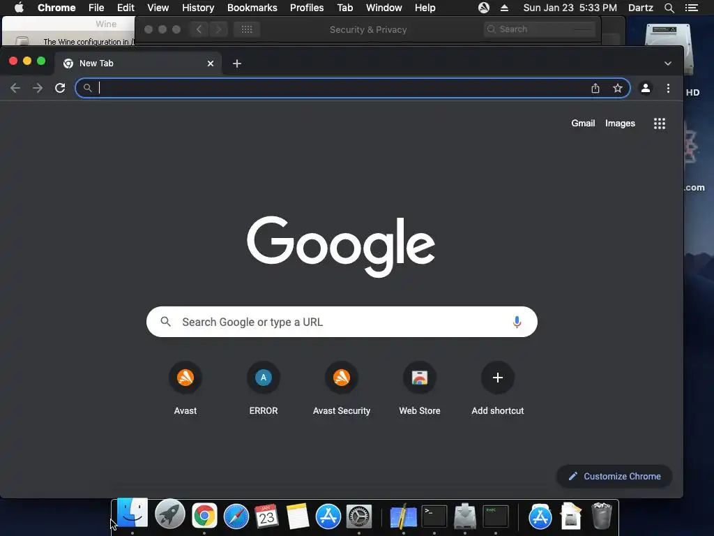The height and width of the screenshot is (536, 714).
Task: Open the Help menu
Action: click(425, 8)
